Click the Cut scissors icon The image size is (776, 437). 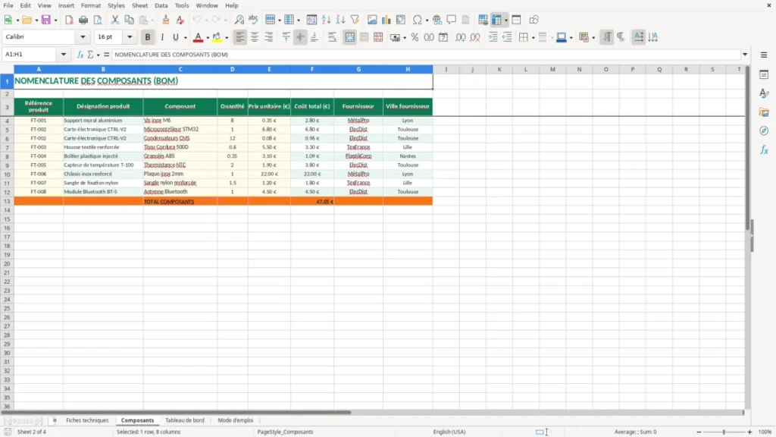coord(115,20)
